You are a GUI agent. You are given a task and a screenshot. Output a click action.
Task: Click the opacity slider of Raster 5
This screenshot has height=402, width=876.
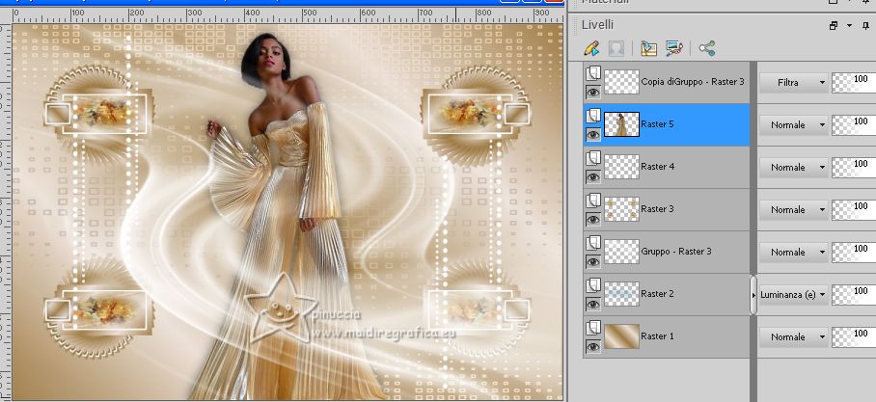[x=854, y=125]
